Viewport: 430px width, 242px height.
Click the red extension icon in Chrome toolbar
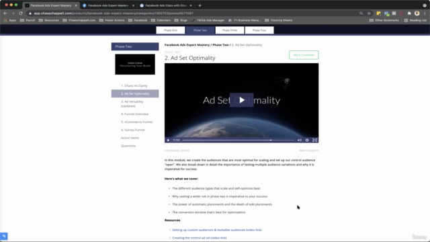(401, 13)
